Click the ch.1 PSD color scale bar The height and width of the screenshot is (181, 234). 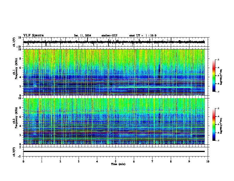coord(214,76)
